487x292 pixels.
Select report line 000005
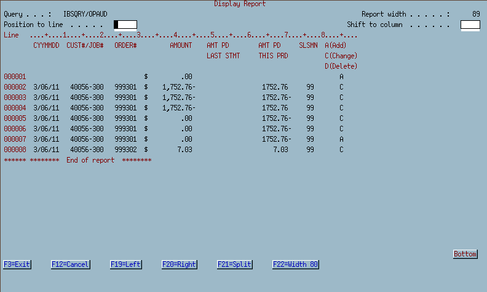[15, 118]
